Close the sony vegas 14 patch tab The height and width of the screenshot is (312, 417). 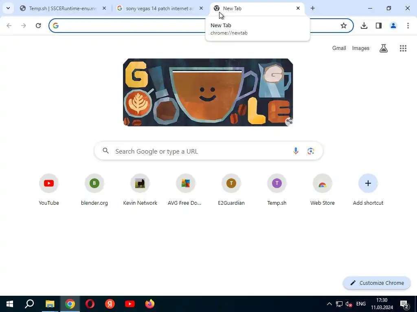201,8
